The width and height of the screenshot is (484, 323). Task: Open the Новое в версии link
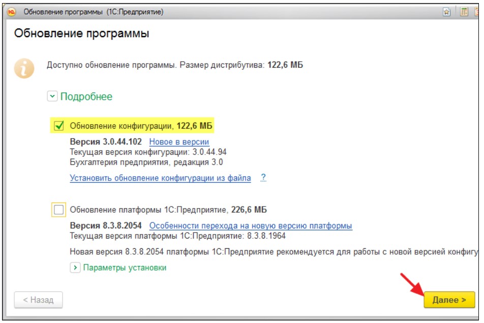tap(179, 142)
